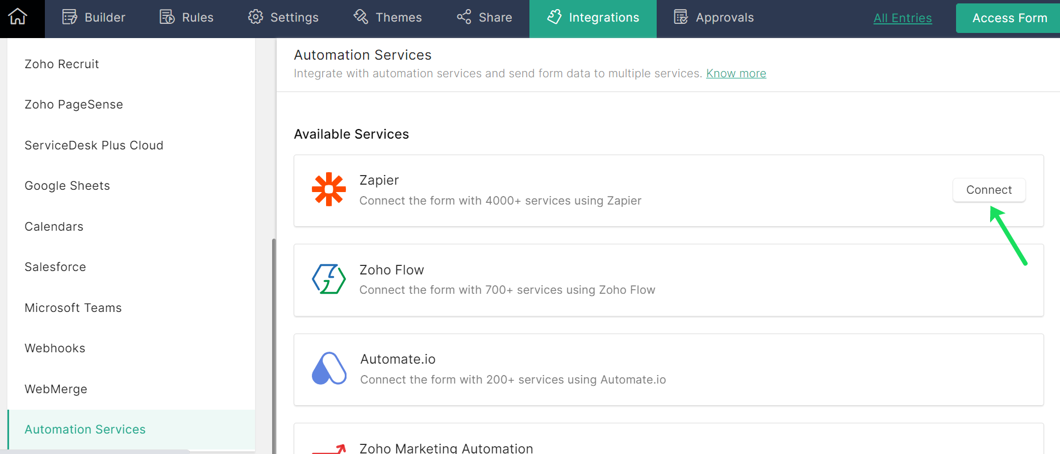Open the Approvals tab
The width and height of the screenshot is (1060, 454).
(713, 18)
